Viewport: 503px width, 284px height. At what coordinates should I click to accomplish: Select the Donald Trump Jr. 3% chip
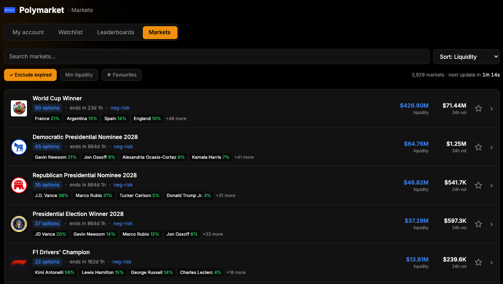[x=189, y=195]
